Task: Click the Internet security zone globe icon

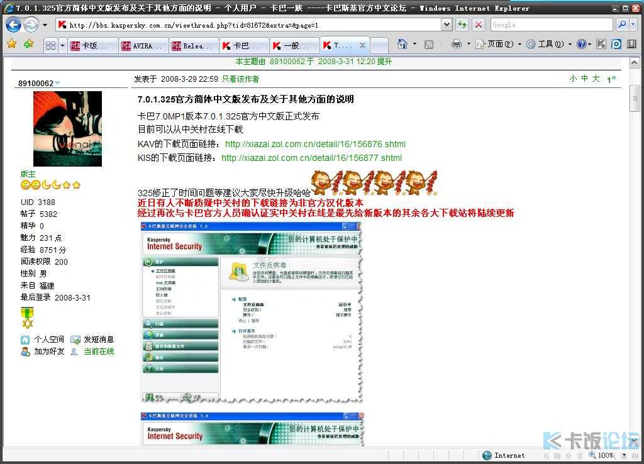Action: coord(487,455)
